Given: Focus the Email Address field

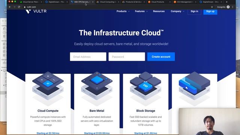Looking at the screenshot, I should click(x=88, y=57).
